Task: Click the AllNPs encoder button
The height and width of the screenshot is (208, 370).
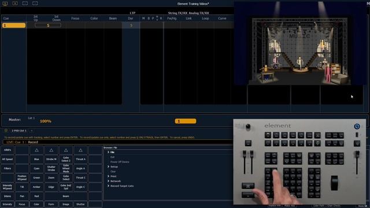Action: 8,150
